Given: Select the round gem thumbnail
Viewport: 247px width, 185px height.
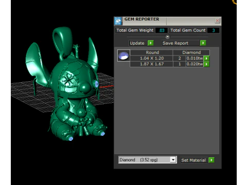Looking at the screenshot, I should pyautogui.click(x=123, y=55).
